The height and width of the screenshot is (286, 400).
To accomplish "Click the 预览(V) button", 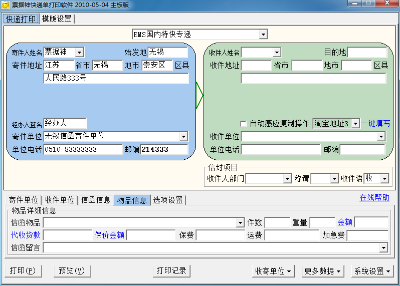I will [x=72, y=270].
